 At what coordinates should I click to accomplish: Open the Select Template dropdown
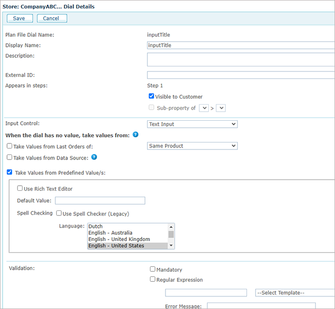[x=295, y=292]
